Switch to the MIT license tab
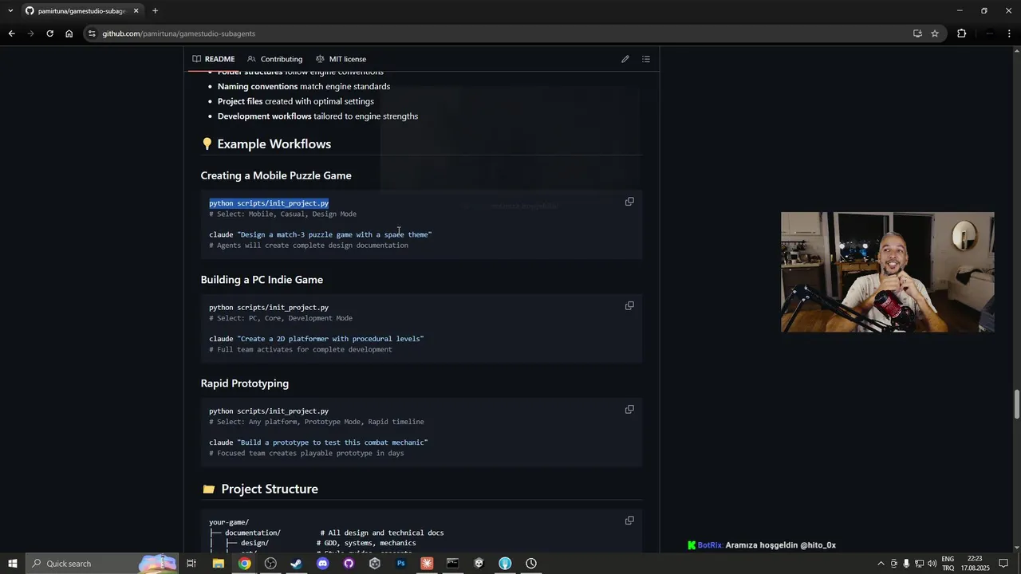 (x=341, y=59)
